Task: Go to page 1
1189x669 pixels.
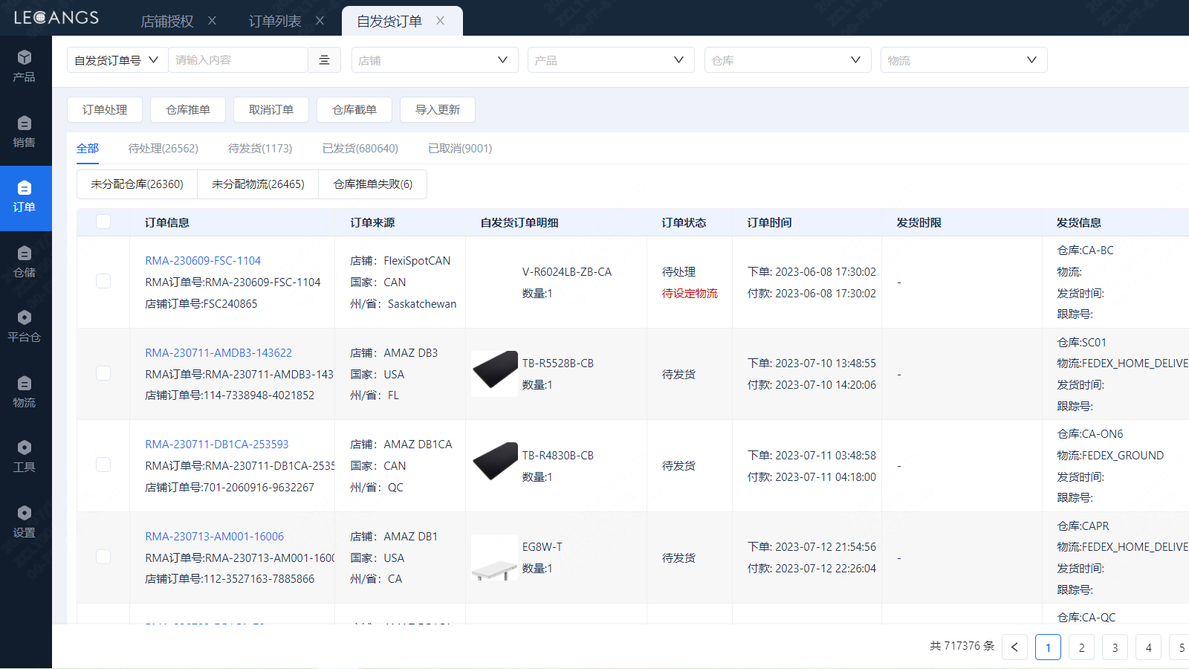Action: (1048, 647)
